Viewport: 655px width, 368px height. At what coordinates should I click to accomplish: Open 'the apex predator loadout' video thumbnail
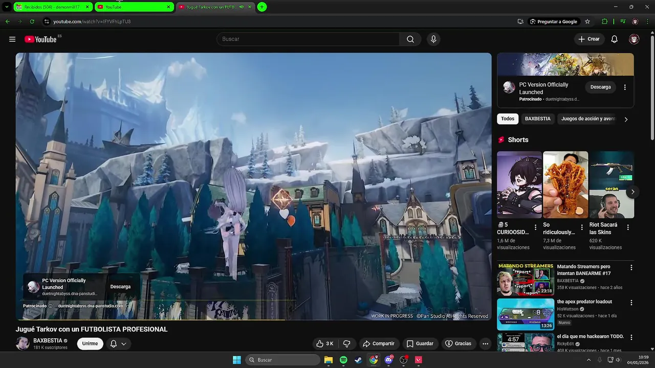pyautogui.click(x=526, y=314)
